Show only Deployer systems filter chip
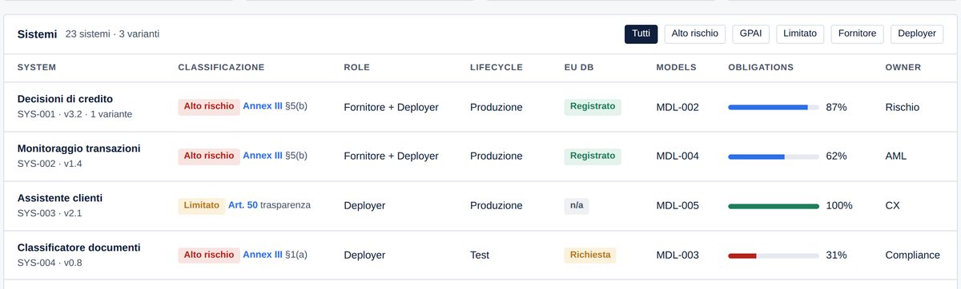961x289 pixels. coord(917,34)
